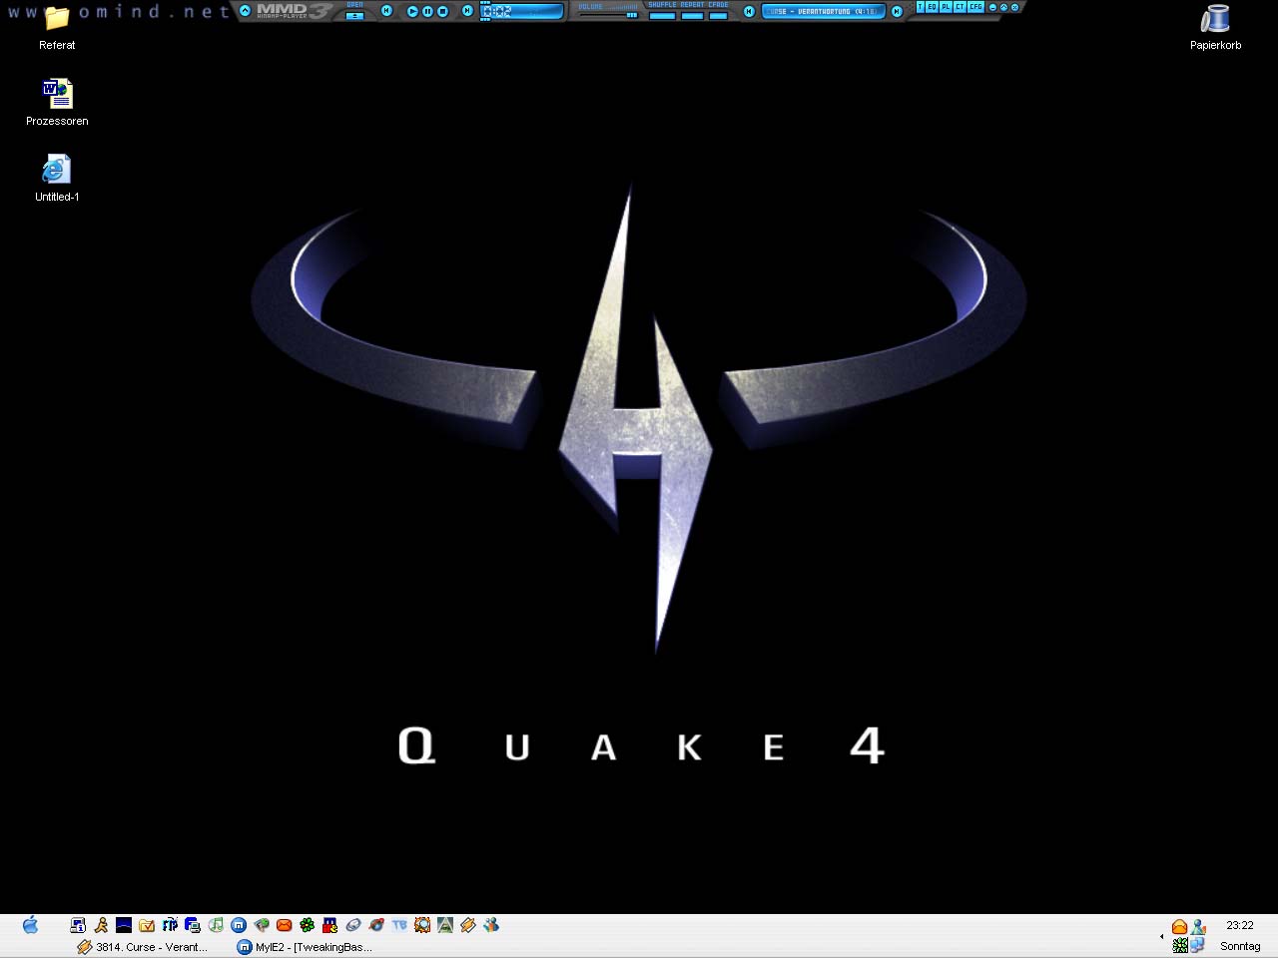Launch the TB quick launch icon

[399, 925]
